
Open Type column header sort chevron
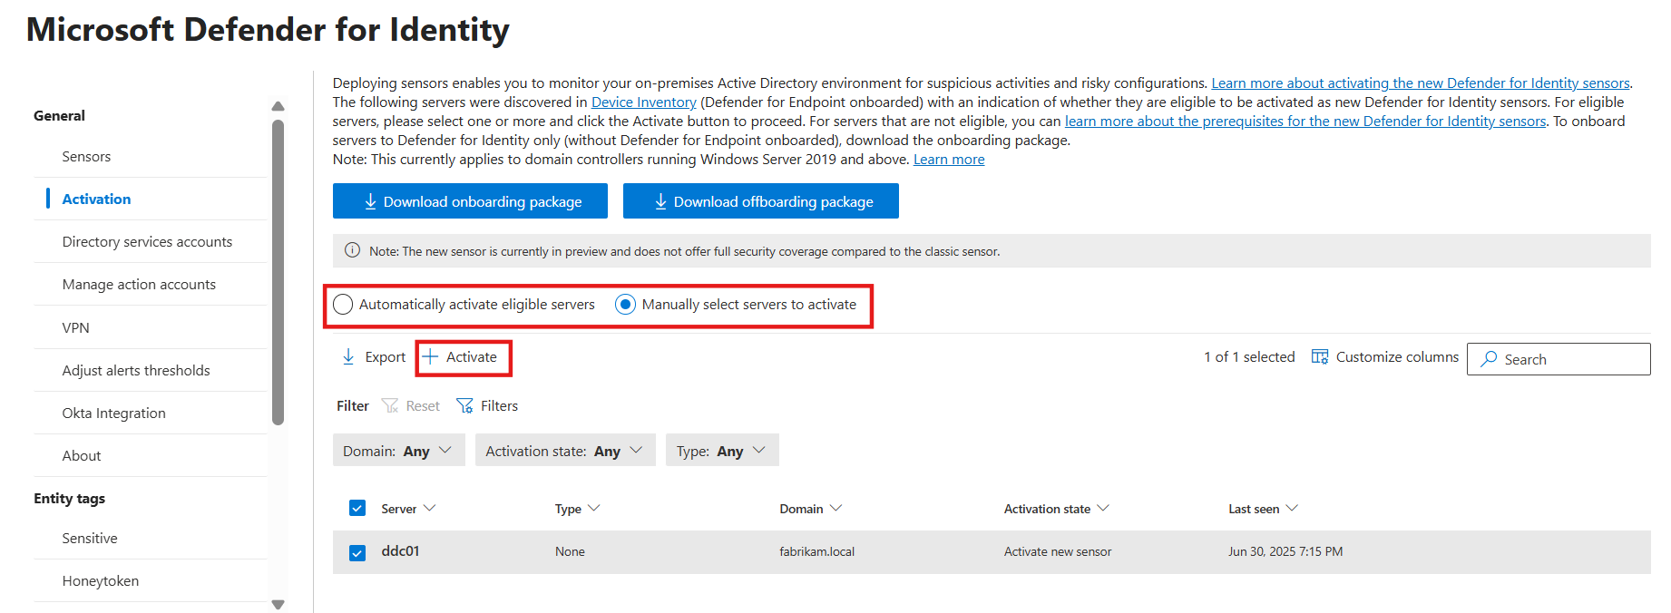click(x=594, y=508)
